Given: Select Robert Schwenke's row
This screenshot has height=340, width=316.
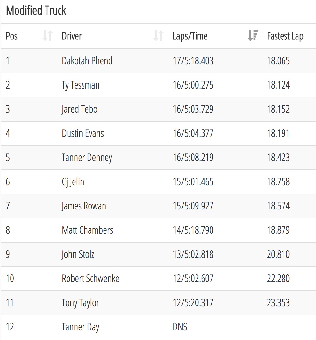Looking at the screenshot, I should 158,279.
